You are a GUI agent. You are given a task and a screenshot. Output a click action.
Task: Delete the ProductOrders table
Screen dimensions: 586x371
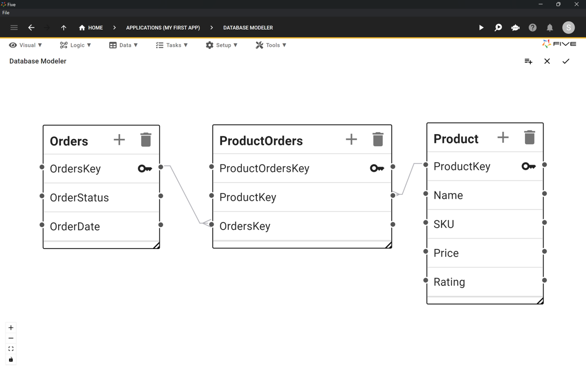[x=377, y=140]
